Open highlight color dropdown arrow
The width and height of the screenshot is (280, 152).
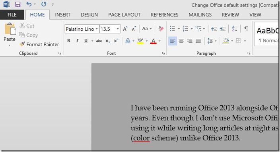tap(147, 41)
